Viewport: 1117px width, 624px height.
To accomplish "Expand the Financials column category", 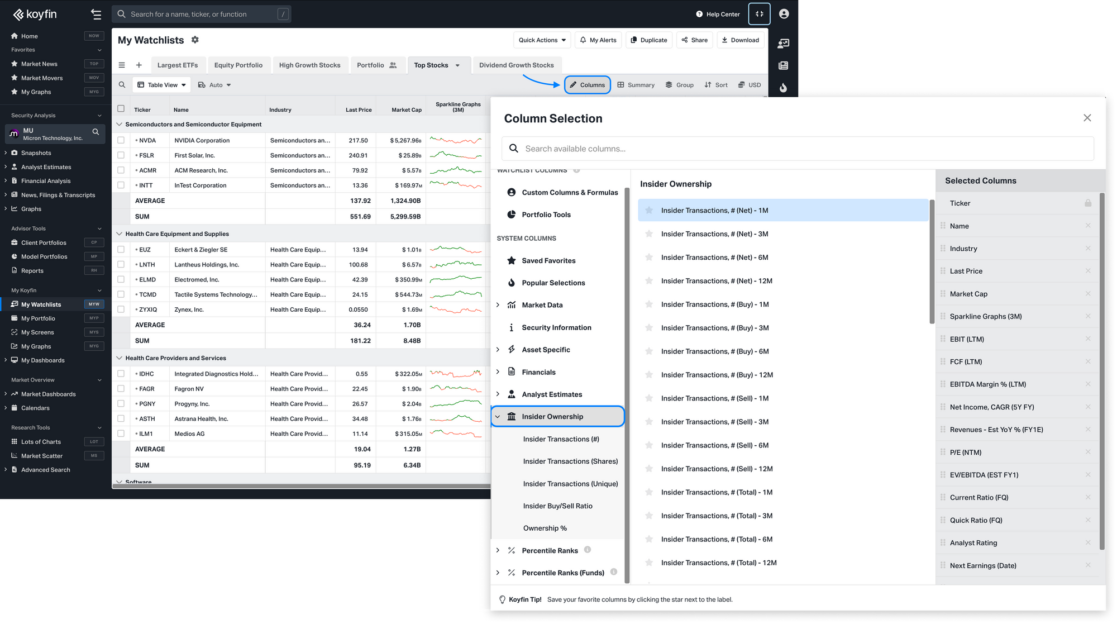I will 498,372.
